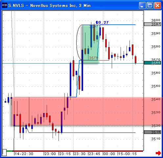Screen dimensions: 163x158
Task: Click the green shaded trade zone
Action: [x=91, y=44]
